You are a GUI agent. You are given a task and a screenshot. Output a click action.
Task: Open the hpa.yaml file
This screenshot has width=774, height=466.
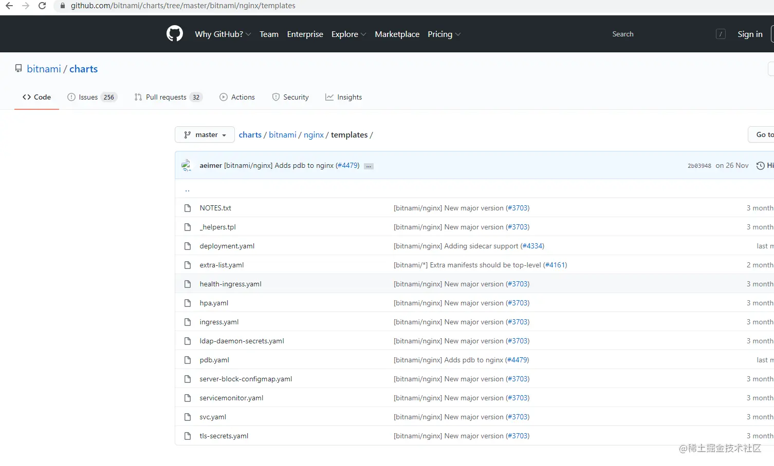point(214,303)
